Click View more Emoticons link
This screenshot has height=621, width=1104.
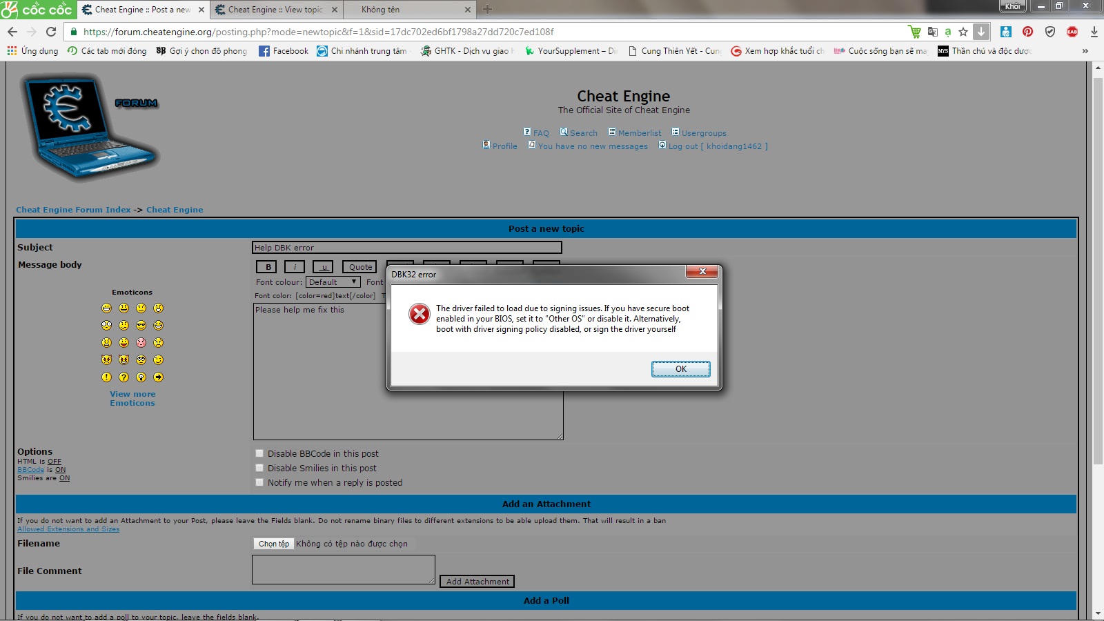coord(132,398)
